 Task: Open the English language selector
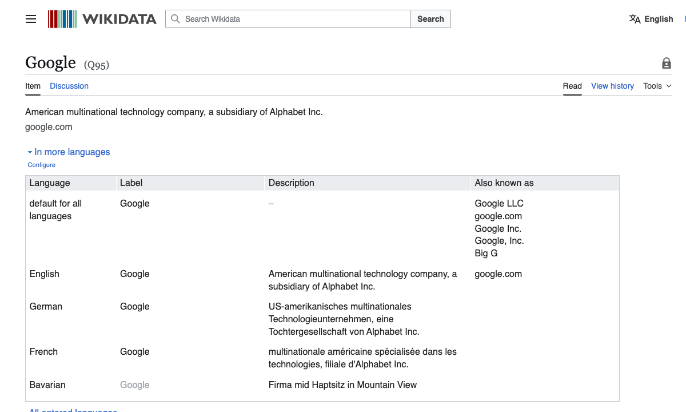[651, 19]
